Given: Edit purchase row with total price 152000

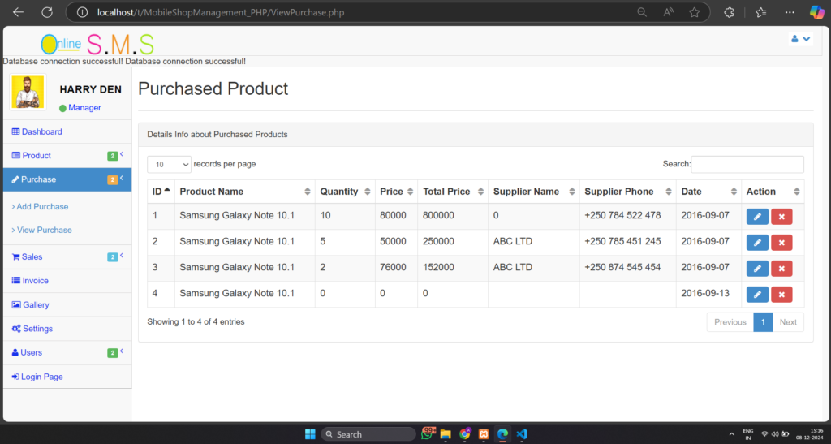Looking at the screenshot, I should (x=757, y=268).
